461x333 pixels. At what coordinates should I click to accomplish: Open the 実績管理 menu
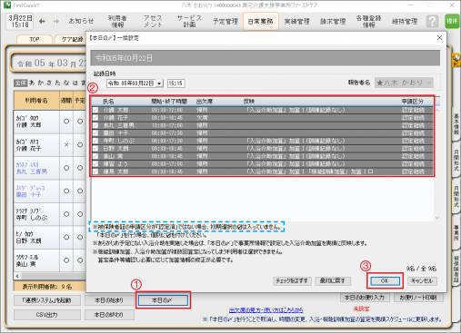coord(296,22)
